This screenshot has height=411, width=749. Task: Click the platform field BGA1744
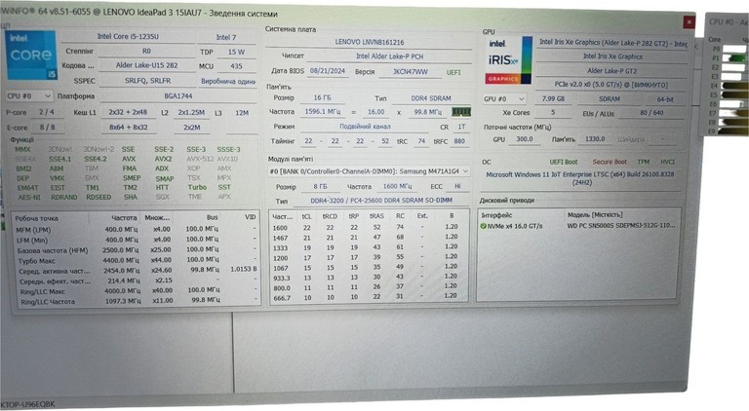pyautogui.click(x=178, y=96)
